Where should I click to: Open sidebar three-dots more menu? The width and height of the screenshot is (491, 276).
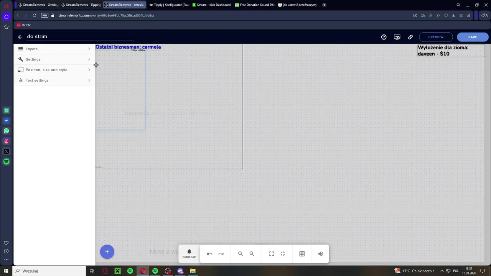click(6, 260)
